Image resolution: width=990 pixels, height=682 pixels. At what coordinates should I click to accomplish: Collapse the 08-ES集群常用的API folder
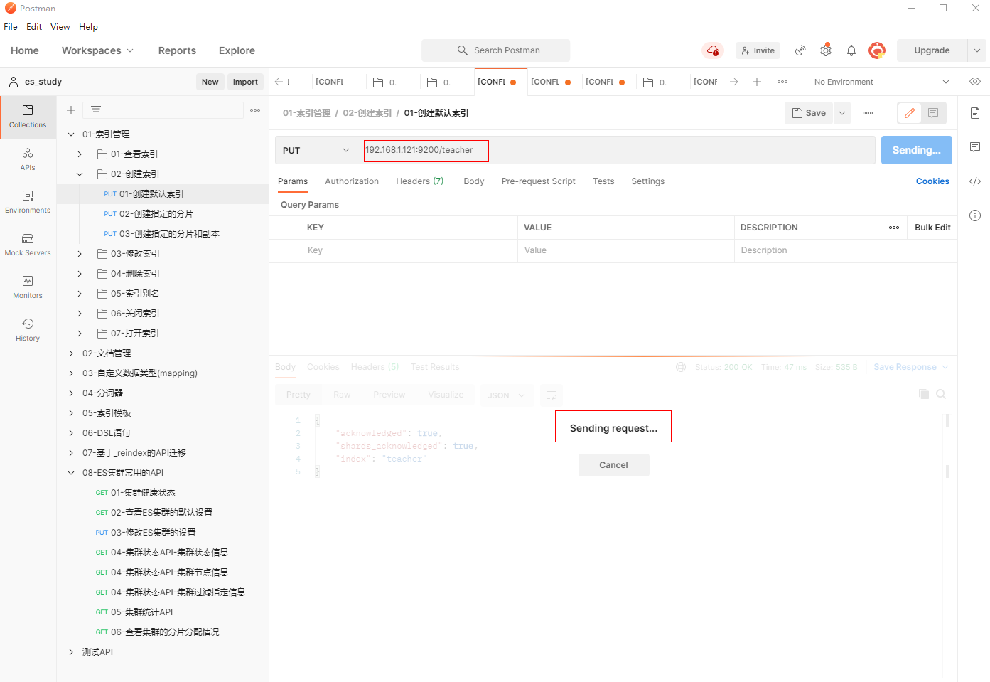click(x=71, y=473)
